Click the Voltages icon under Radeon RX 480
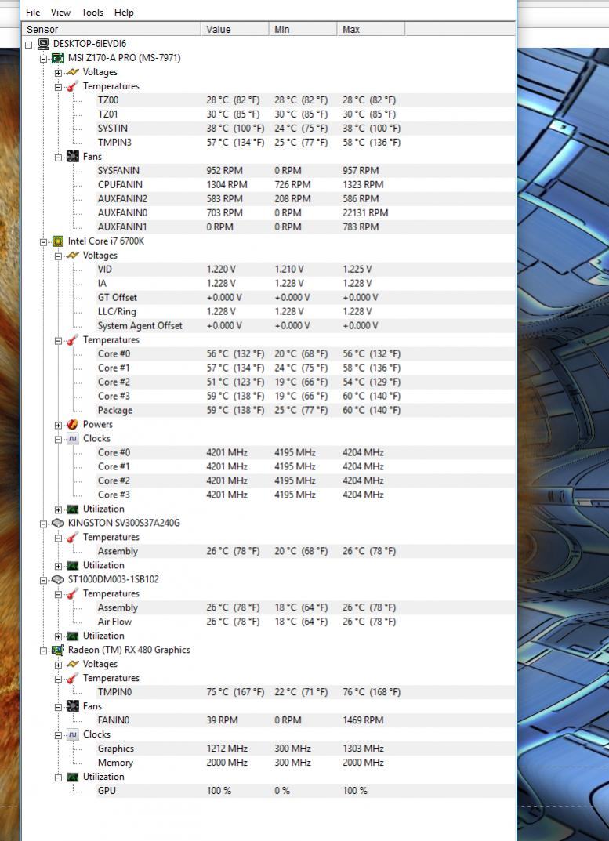609x841 pixels. point(72,664)
